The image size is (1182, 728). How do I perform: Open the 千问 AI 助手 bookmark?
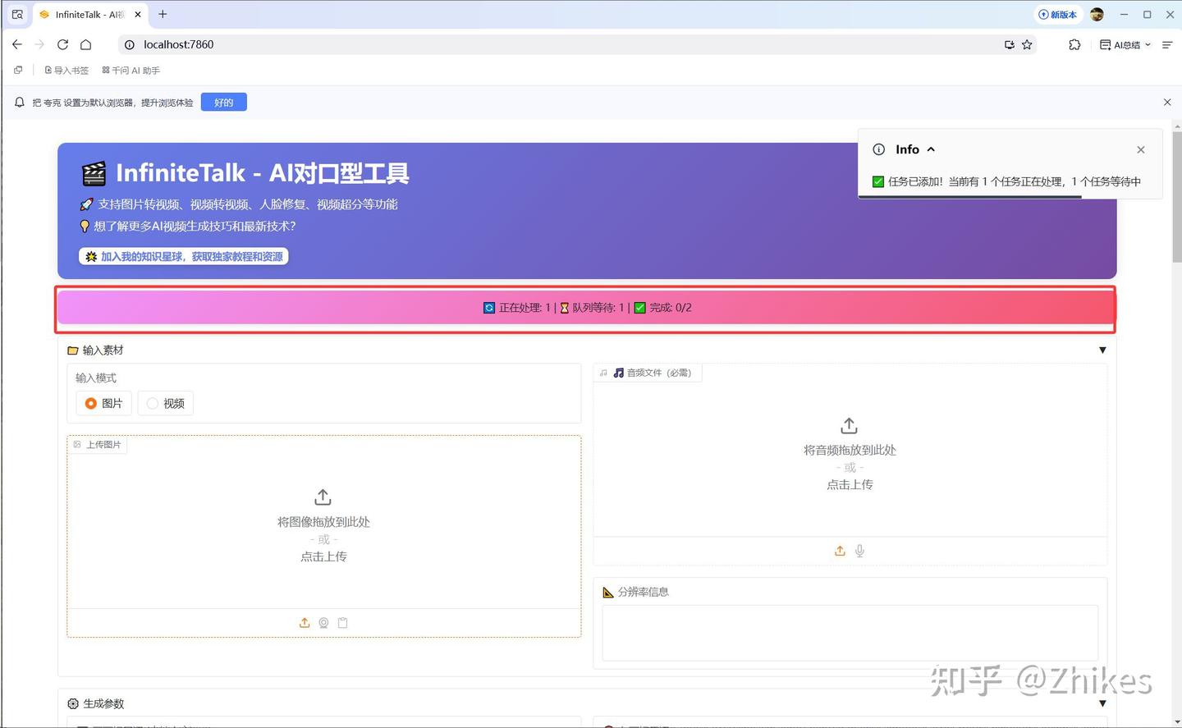point(131,71)
